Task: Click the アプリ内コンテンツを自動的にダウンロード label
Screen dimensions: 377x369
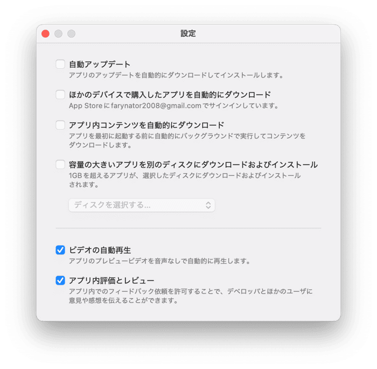Action: (x=146, y=125)
